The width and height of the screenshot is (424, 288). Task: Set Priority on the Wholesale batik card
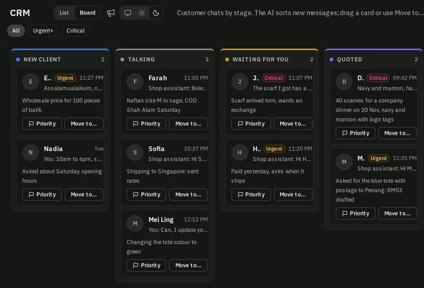pyautogui.click(x=42, y=124)
